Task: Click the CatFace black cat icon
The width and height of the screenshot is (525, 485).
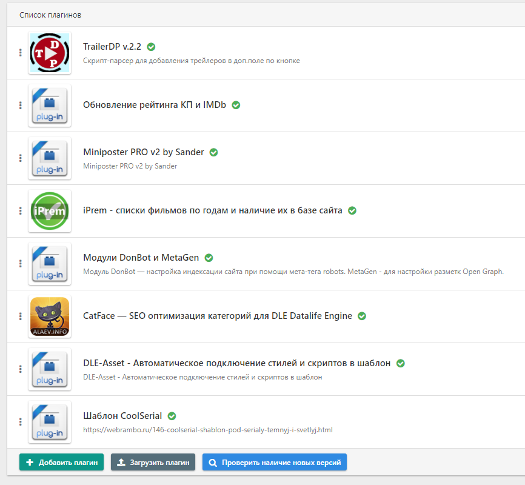Action: click(x=50, y=316)
